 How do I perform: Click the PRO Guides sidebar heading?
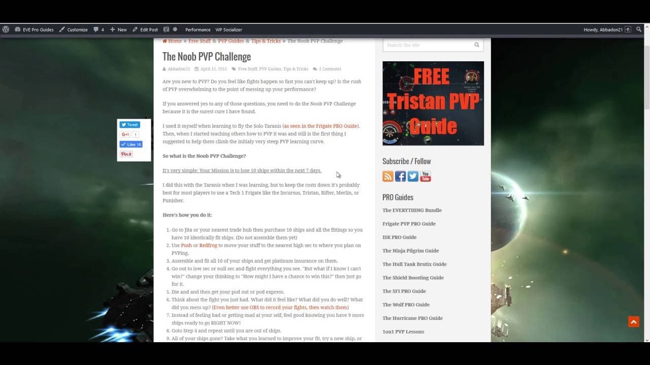coord(398,197)
